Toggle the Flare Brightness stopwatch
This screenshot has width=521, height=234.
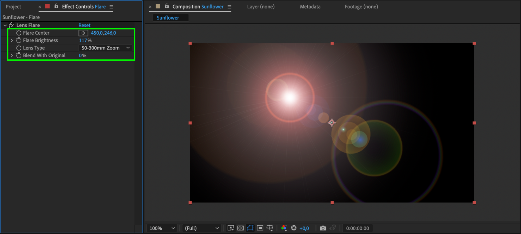(19, 40)
